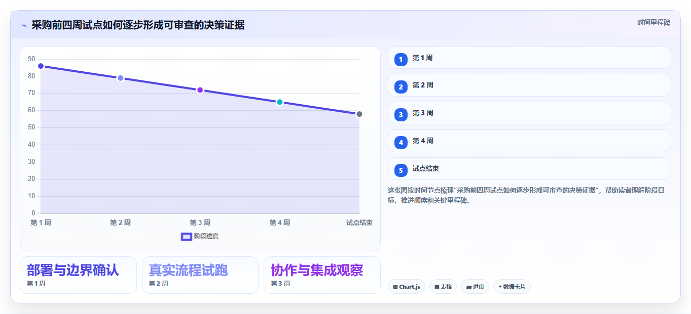This screenshot has width=691, height=314.
Task: Open the 部署与边界确认 card
Action: 78,275
